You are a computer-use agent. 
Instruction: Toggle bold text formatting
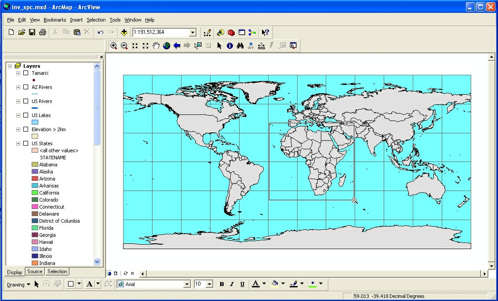[222, 284]
